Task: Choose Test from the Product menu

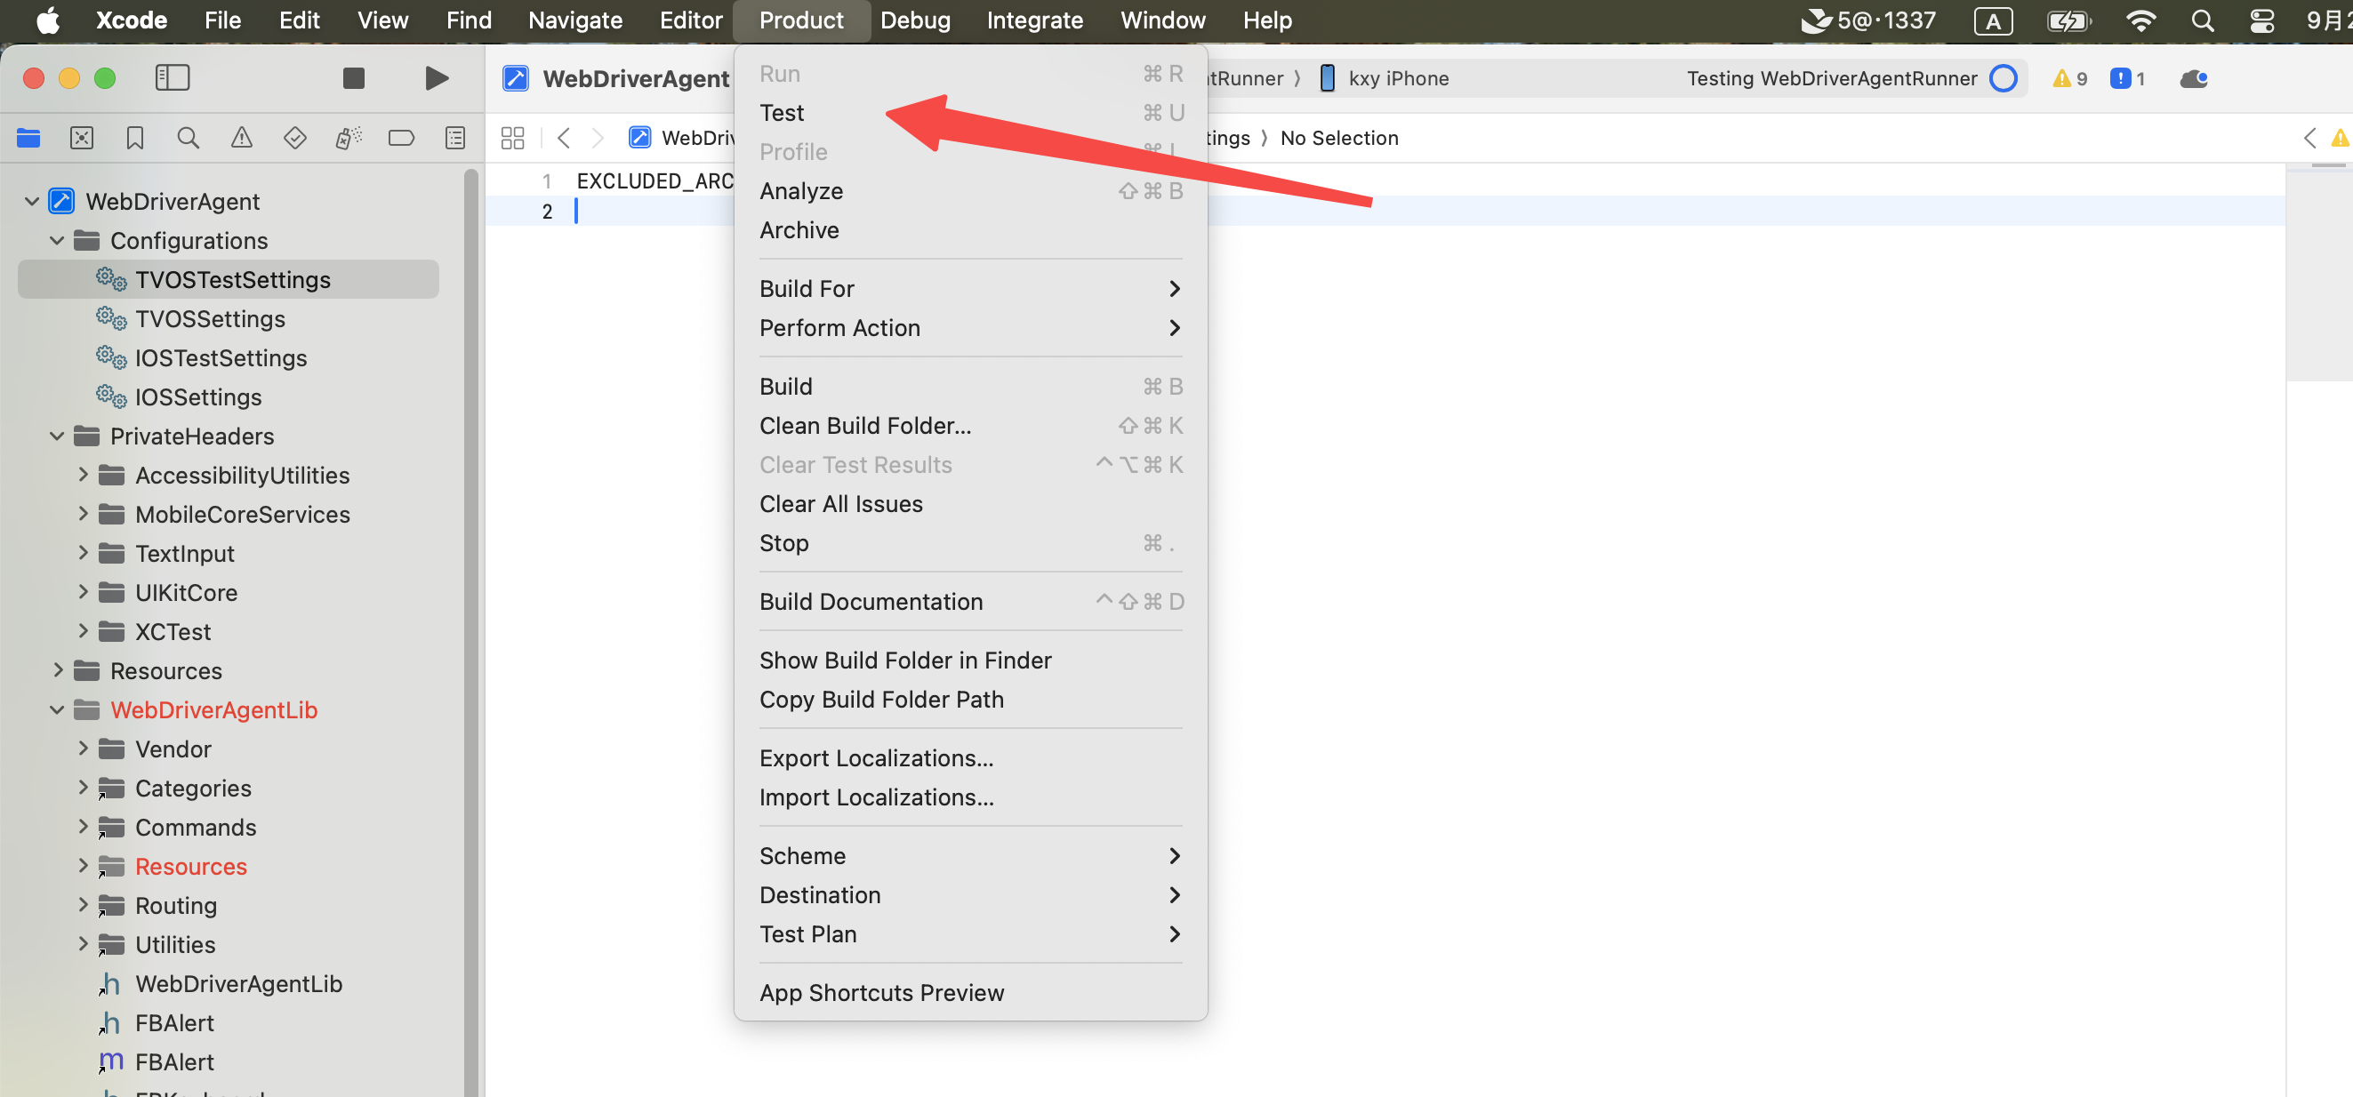Action: [781, 112]
